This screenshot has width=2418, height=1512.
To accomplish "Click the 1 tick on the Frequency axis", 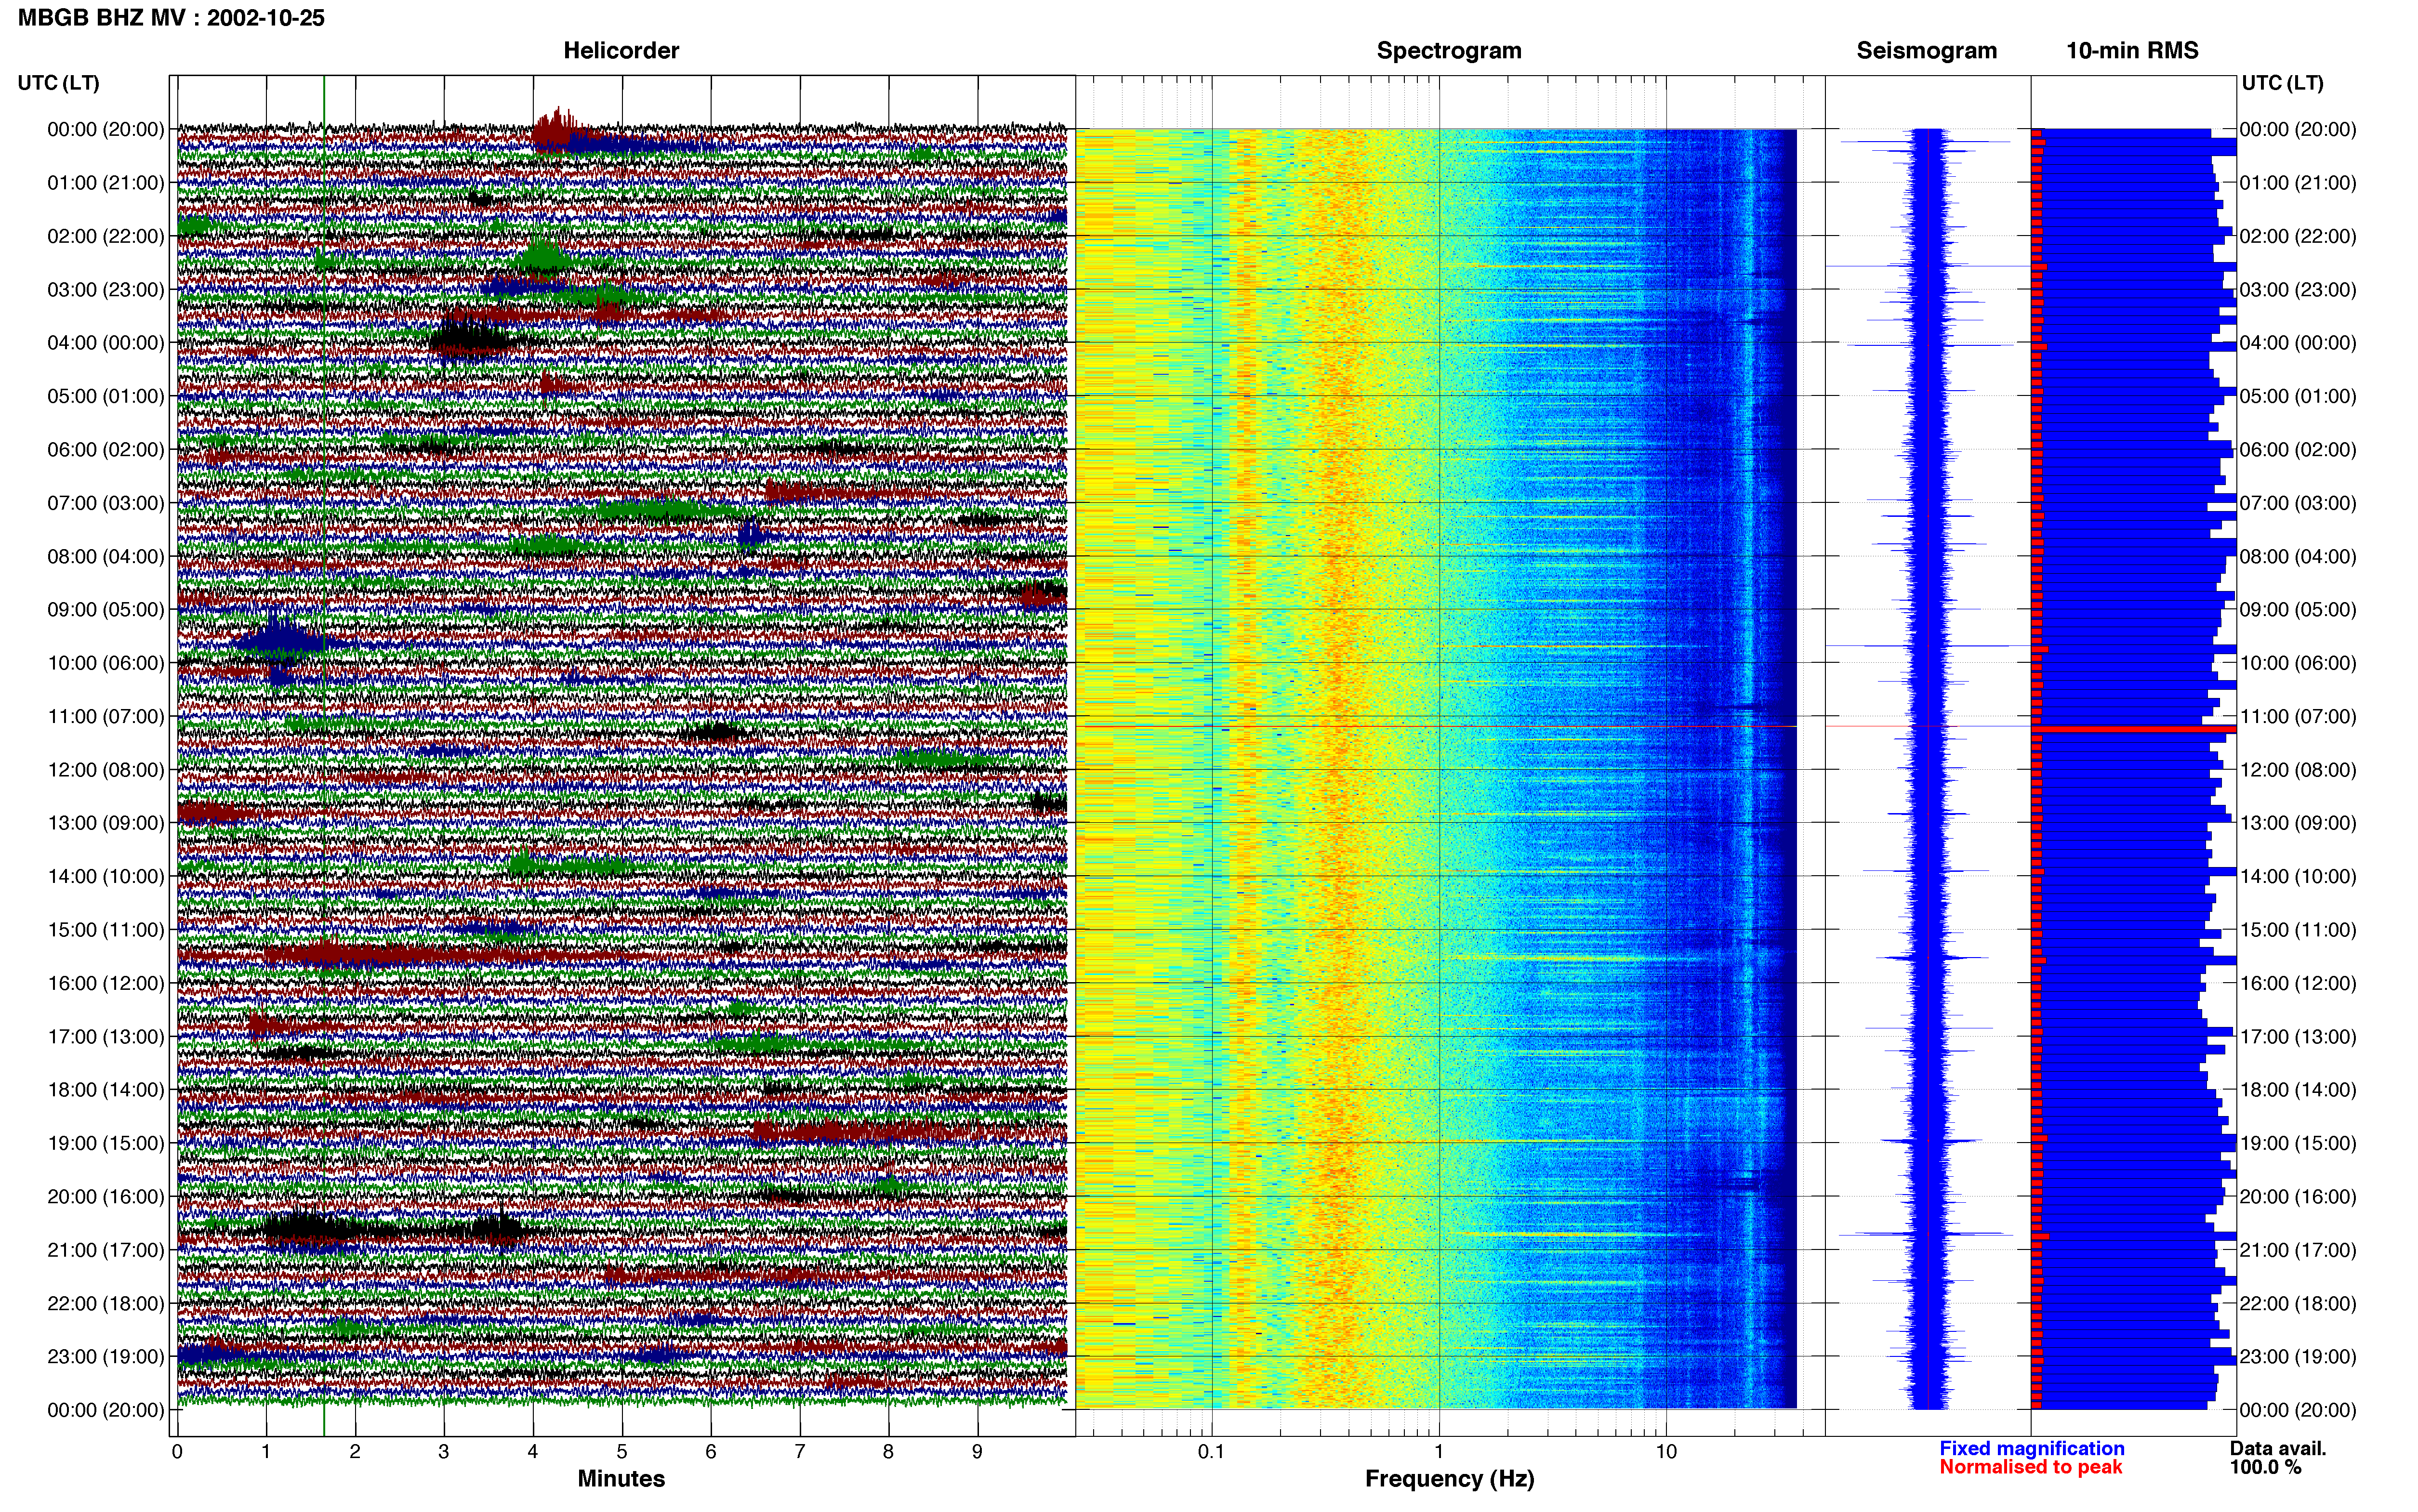I will click(1439, 1451).
